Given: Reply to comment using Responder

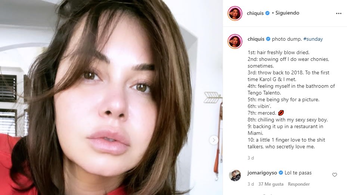Looking at the screenshot, I should coord(299,184).
